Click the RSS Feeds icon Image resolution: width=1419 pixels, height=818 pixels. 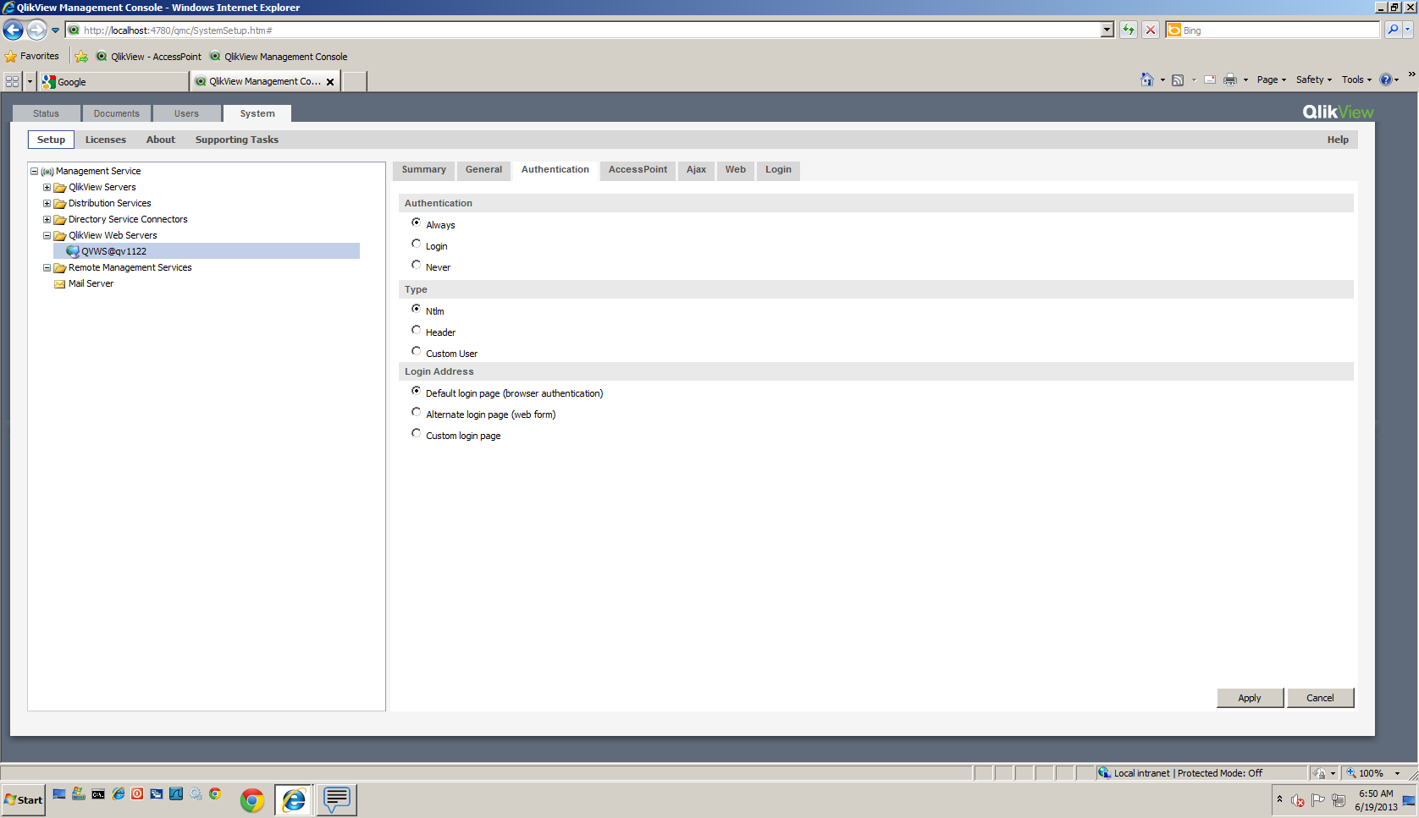[x=1178, y=80]
